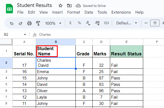This screenshot has height=108, width=164.
Task: Click the Move to folder icon
Action: coord(69,6)
